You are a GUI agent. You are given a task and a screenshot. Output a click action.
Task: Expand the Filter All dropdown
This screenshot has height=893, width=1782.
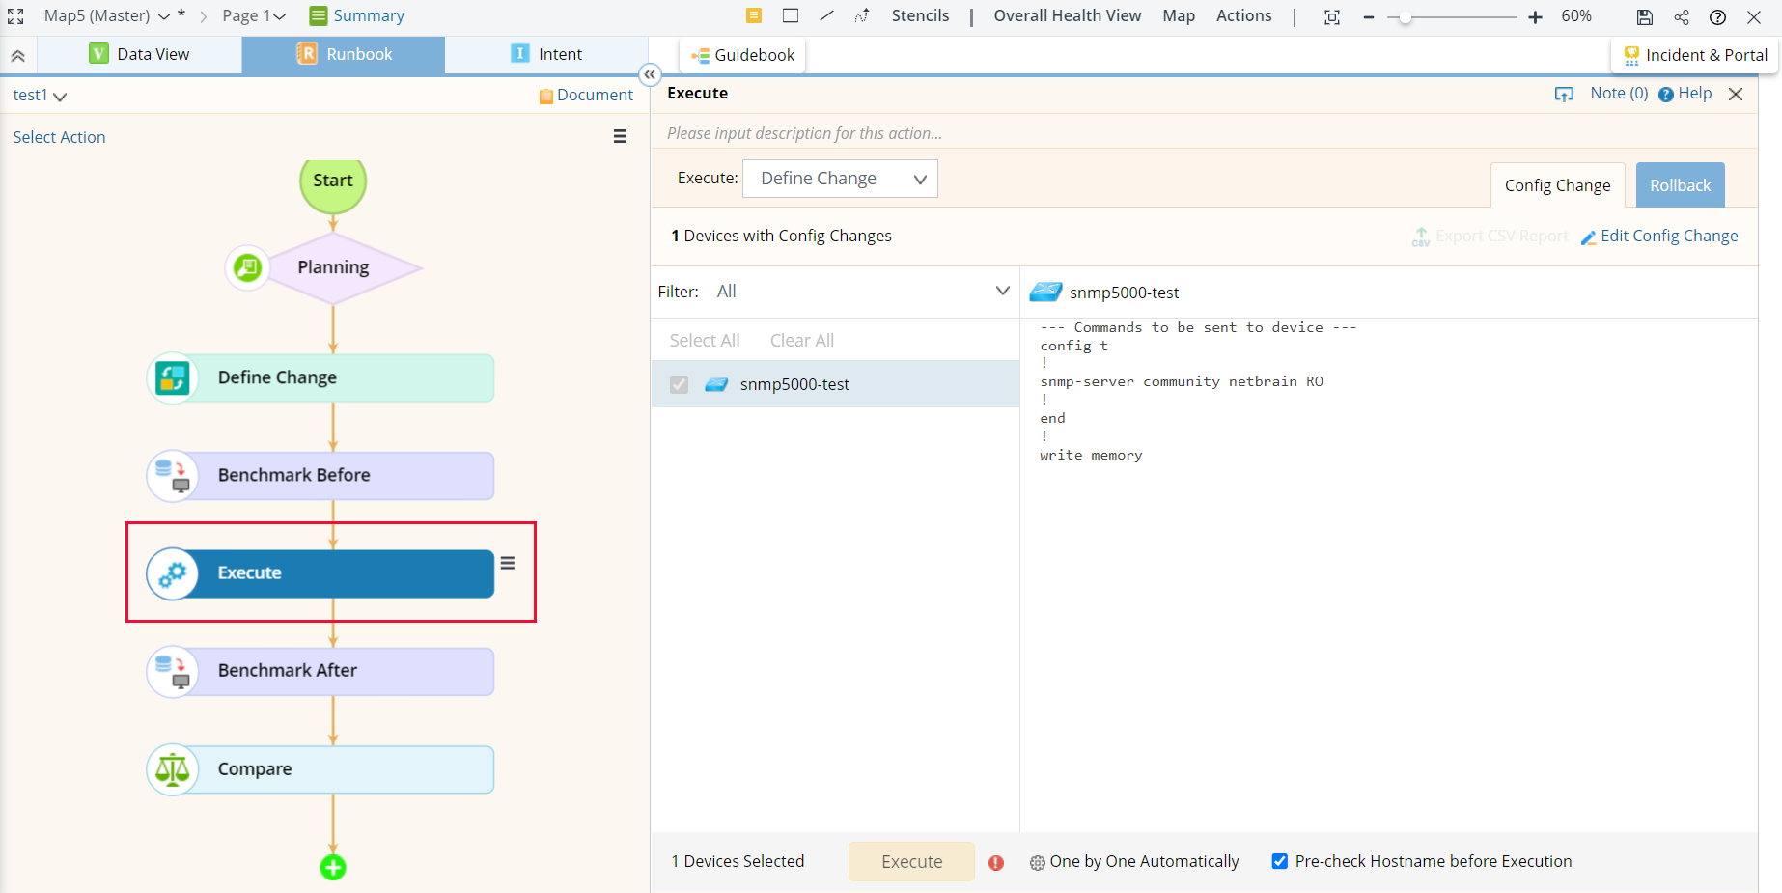(x=1001, y=291)
